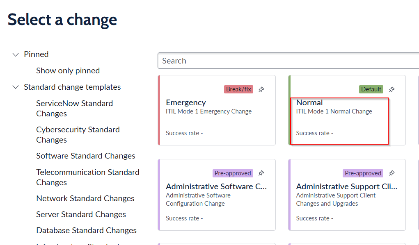Collapse the Standard change templates chevron
Viewport: 419px width, 245px height.
point(16,87)
